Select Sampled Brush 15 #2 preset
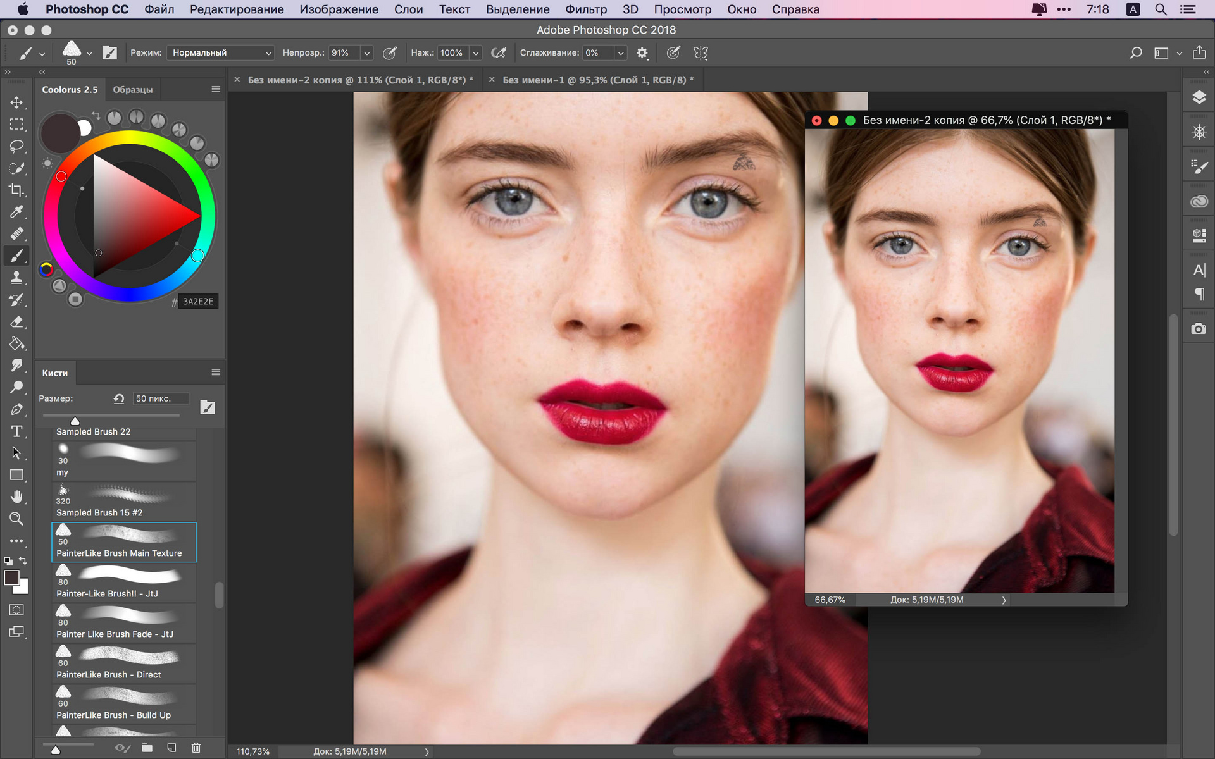Image resolution: width=1215 pixels, height=759 pixels. coord(124,501)
